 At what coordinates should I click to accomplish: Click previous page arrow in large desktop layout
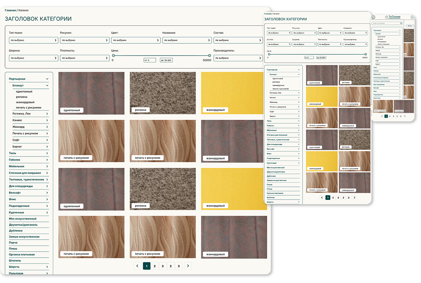coord(137,266)
